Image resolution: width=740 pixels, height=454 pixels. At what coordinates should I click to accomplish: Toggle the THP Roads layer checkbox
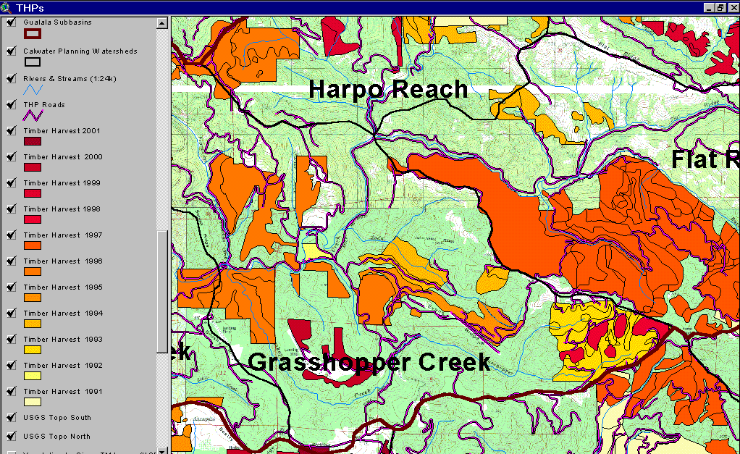(12, 104)
